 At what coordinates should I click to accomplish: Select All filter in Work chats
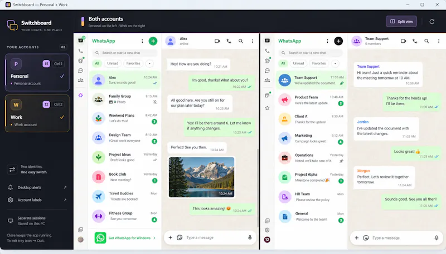(283, 63)
